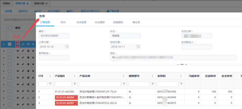The image size is (242, 109).
Task: Click filter funnel icon under 产品编码
Action: tap(74, 84)
